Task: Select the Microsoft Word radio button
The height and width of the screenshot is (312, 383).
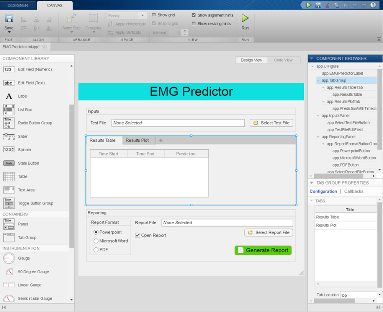Action: pos(96,241)
